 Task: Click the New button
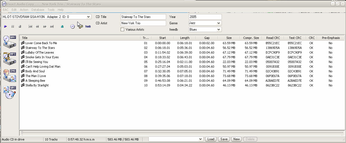click(x=236, y=139)
